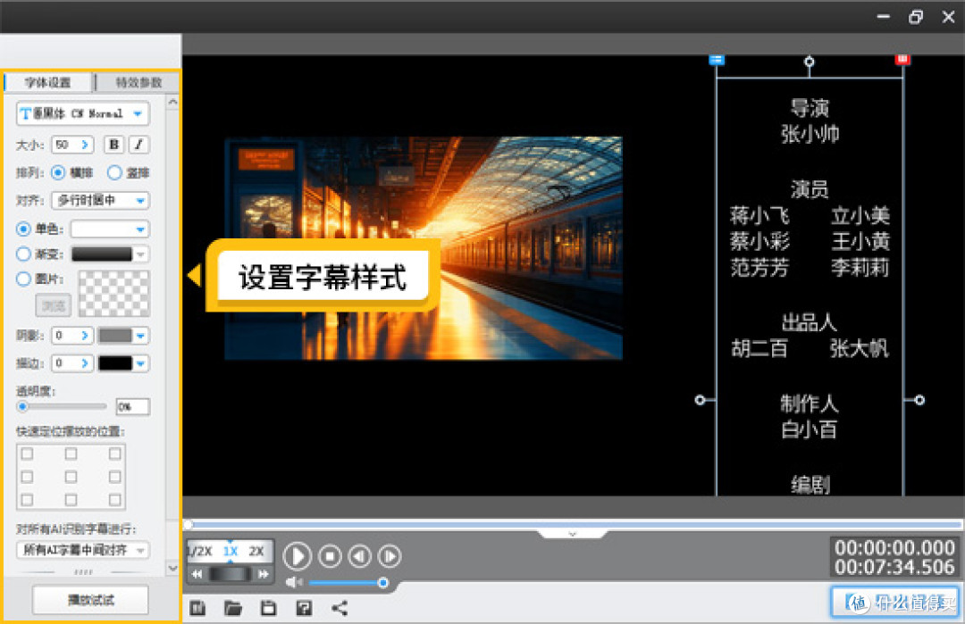Click the right-edge handle of the subtitle box
The image size is (965, 624).
coord(919,400)
